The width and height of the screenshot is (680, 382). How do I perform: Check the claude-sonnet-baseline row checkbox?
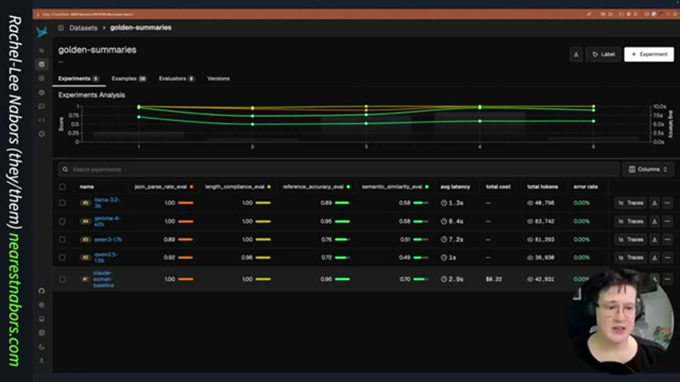[x=62, y=279]
